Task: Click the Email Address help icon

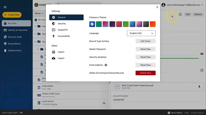Action: 106,65
